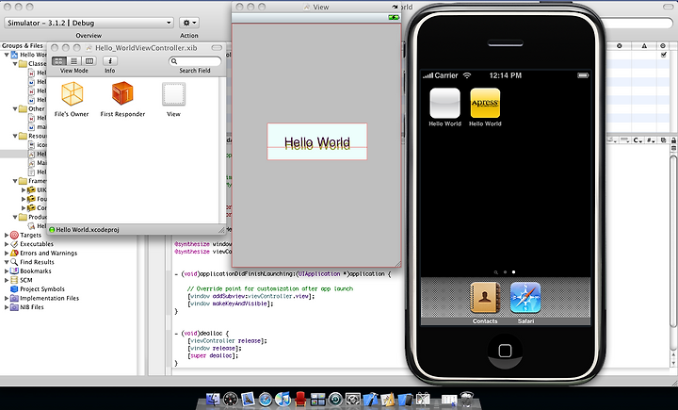Select the File's Owner cube icon
The height and width of the screenshot is (410, 678).
pyautogui.click(x=72, y=93)
